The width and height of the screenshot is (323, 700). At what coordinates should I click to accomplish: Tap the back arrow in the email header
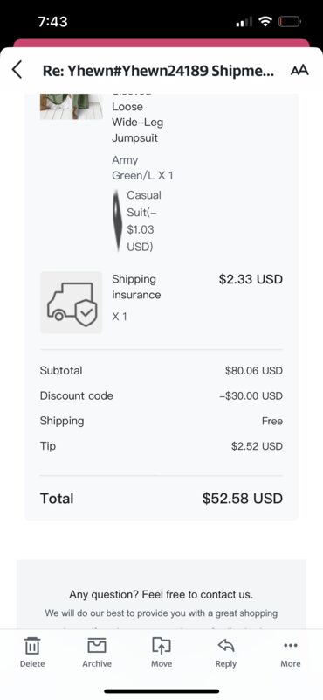click(x=17, y=70)
